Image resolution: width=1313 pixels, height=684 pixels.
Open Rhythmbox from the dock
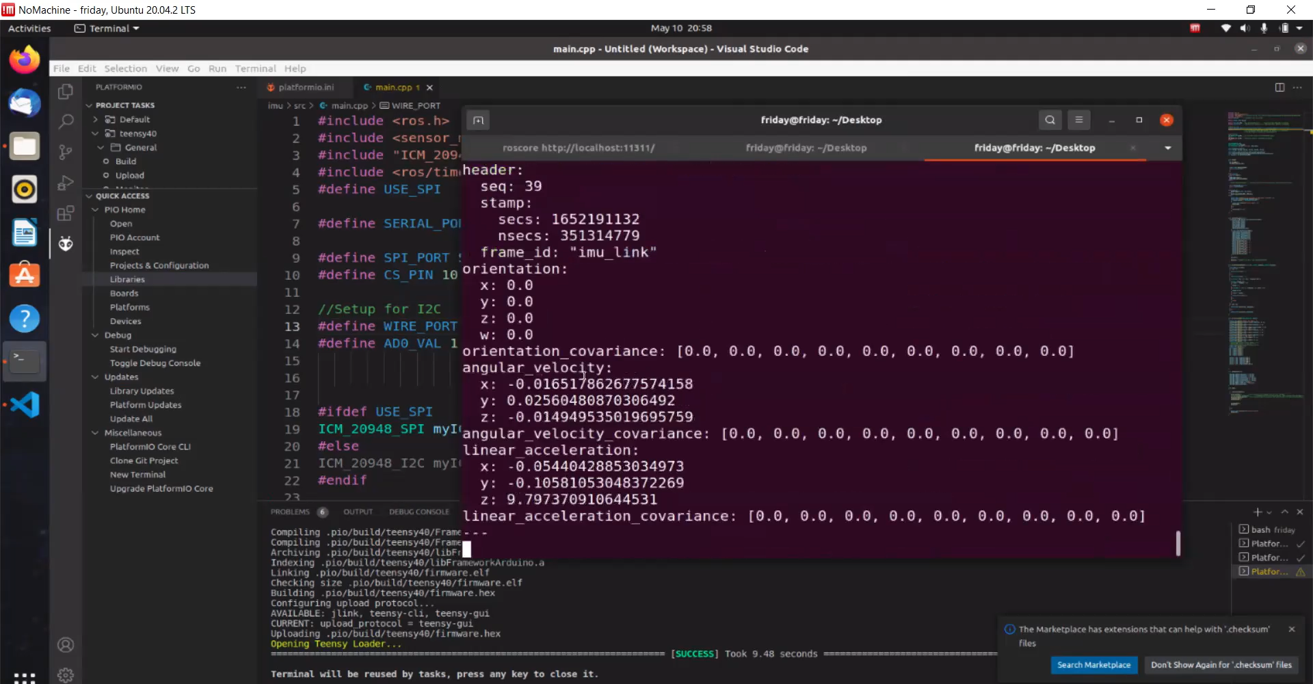coord(25,189)
